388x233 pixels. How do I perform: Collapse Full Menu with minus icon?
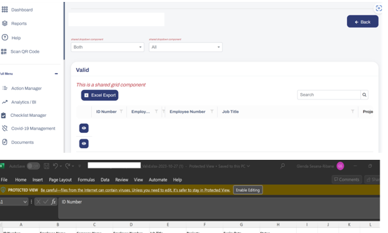(x=56, y=74)
